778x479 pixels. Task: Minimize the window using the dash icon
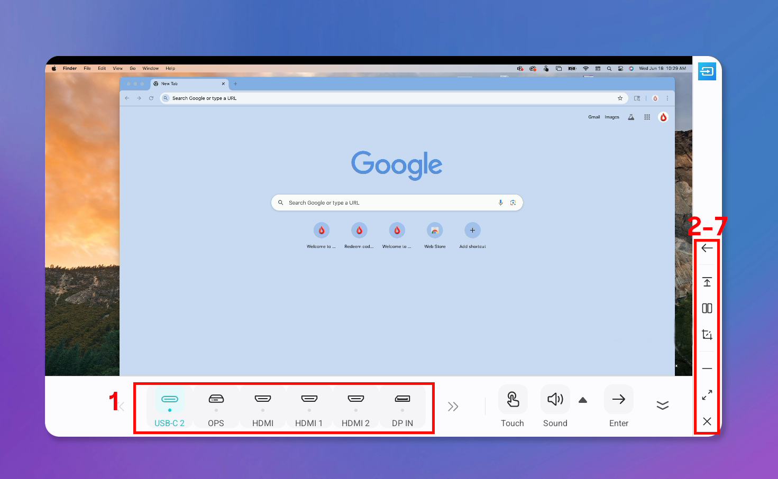click(707, 369)
